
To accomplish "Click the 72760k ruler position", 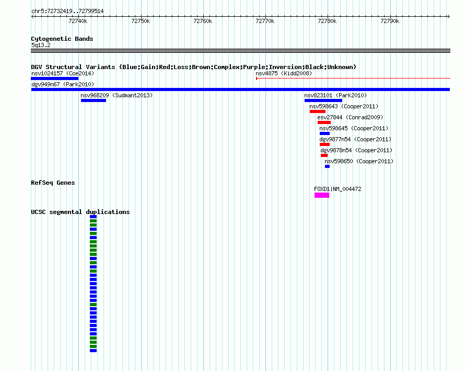I will (203, 21).
